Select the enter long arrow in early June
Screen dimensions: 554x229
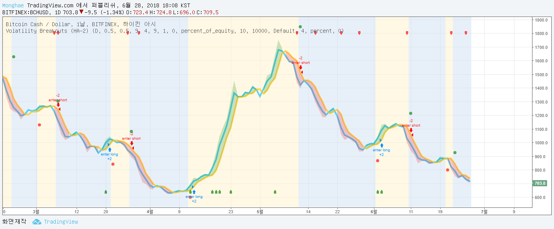[x=381, y=145]
